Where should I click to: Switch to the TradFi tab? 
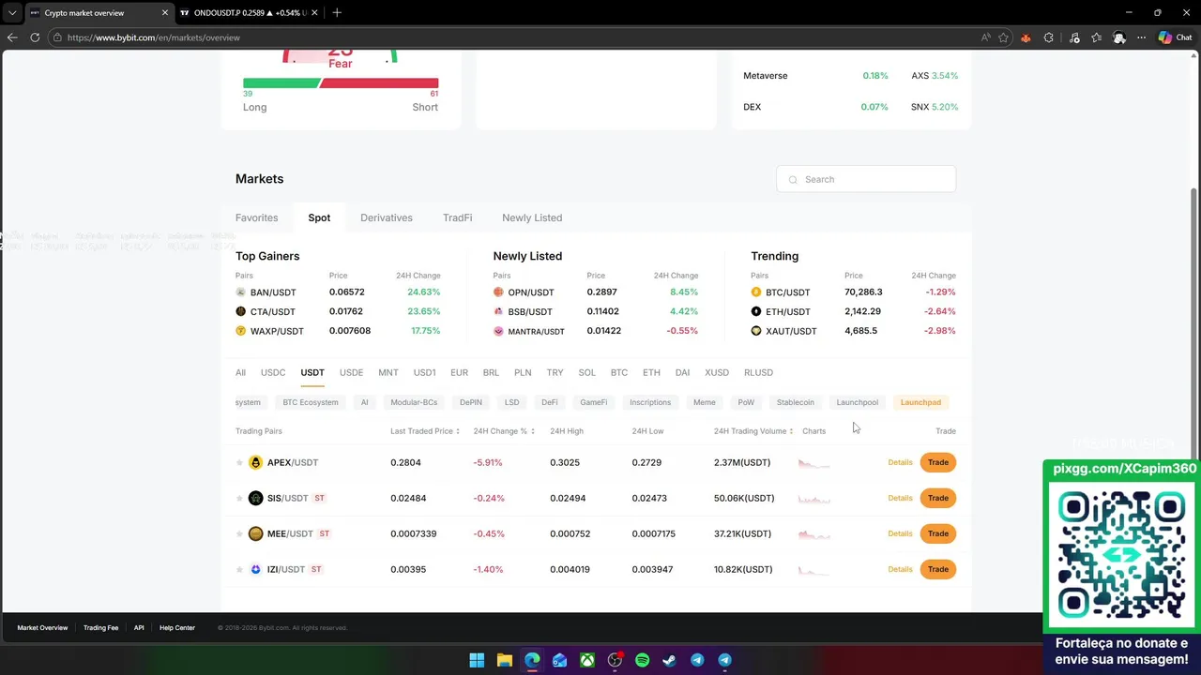457,217
